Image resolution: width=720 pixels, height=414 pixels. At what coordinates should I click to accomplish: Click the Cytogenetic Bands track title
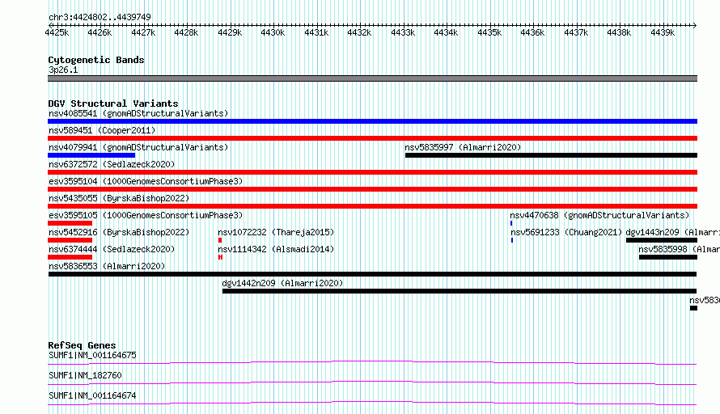coord(96,60)
